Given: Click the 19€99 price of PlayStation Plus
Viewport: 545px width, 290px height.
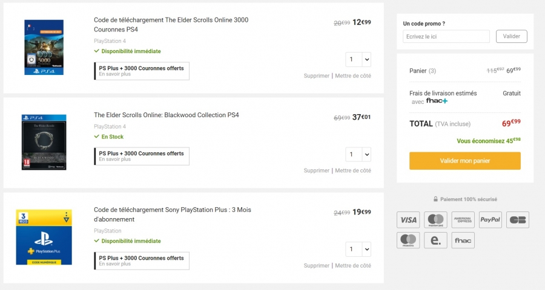Looking at the screenshot, I should [362, 212].
